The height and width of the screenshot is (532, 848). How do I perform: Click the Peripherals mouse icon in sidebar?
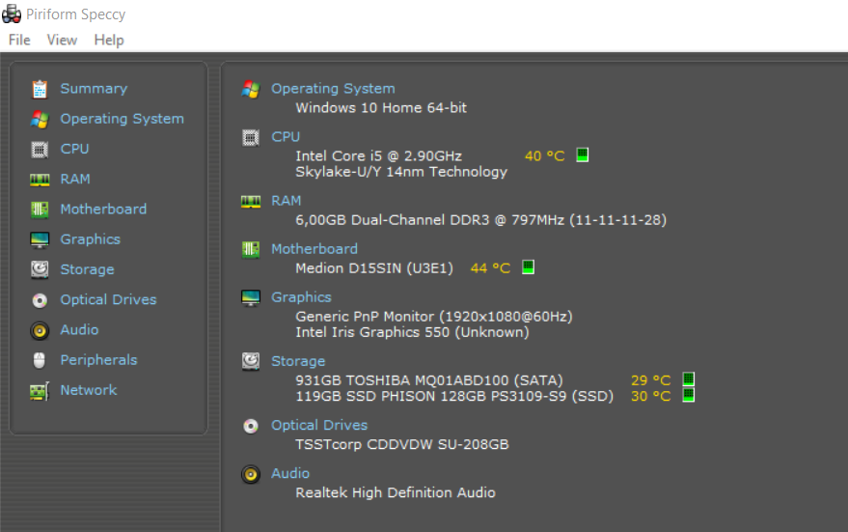(x=40, y=360)
